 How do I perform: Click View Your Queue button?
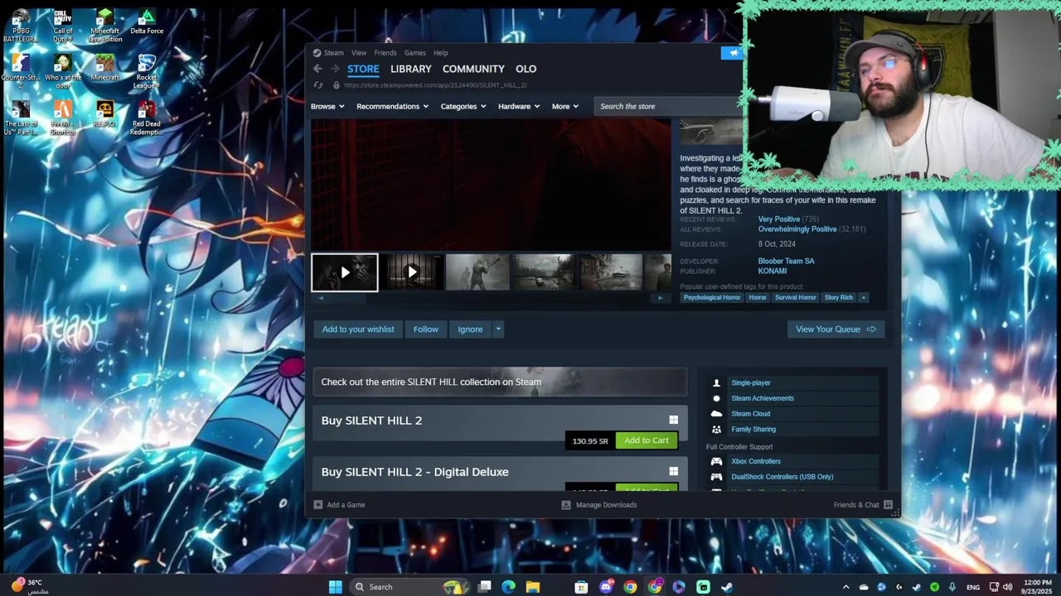pyautogui.click(x=836, y=329)
